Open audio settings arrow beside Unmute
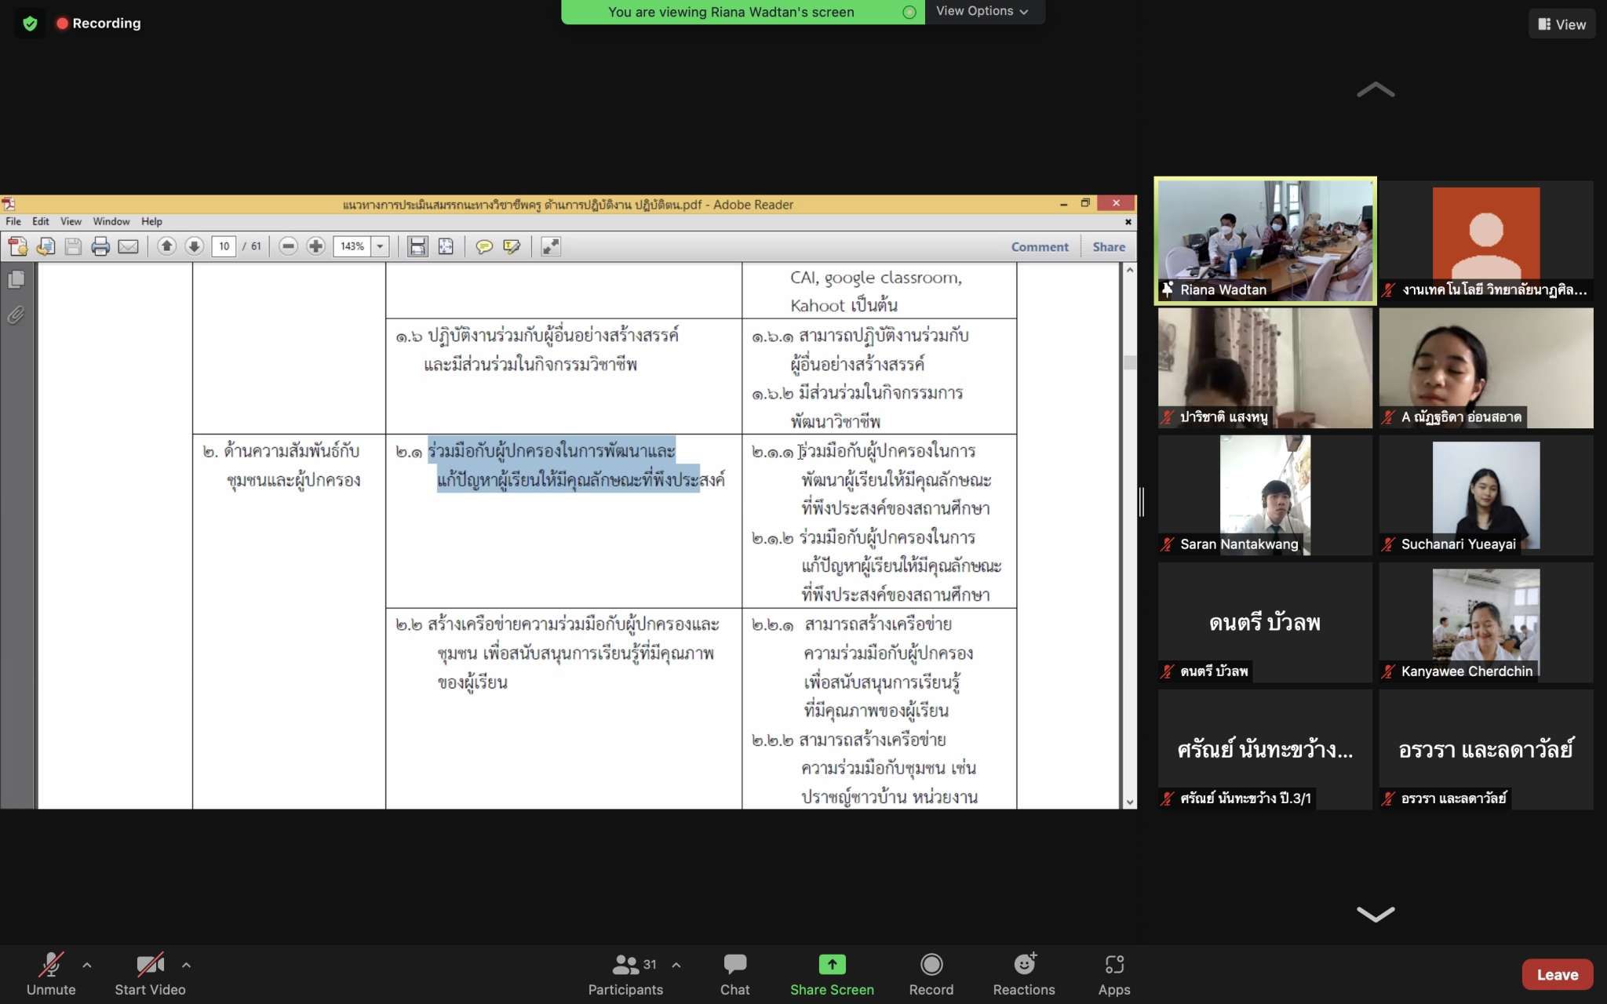This screenshot has width=1607, height=1004. pyautogui.click(x=87, y=965)
